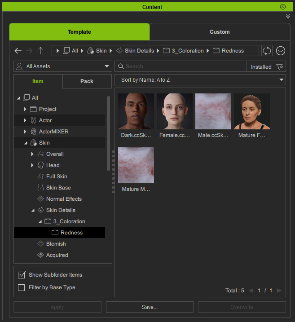Select the Head icon in the tree
Screen dimensions: 295x322
[40, 165]
